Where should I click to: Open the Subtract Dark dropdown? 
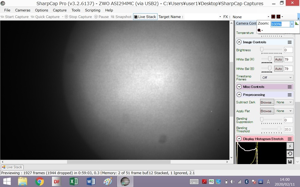284,102
